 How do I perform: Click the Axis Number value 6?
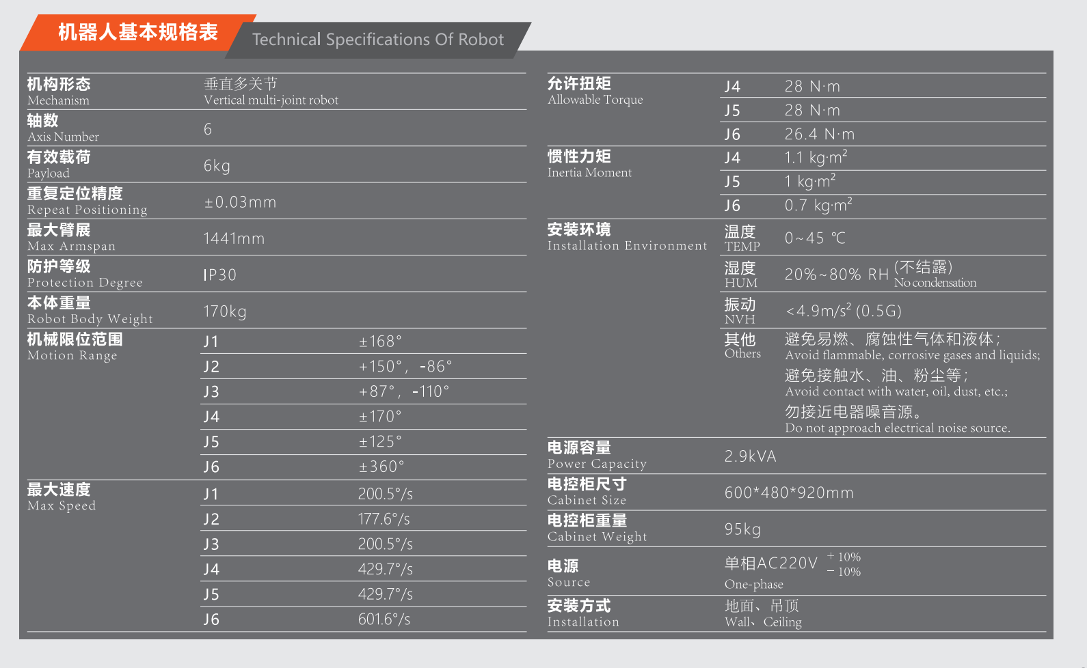208,129
